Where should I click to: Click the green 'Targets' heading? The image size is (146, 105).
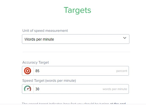tap(77, 10)
